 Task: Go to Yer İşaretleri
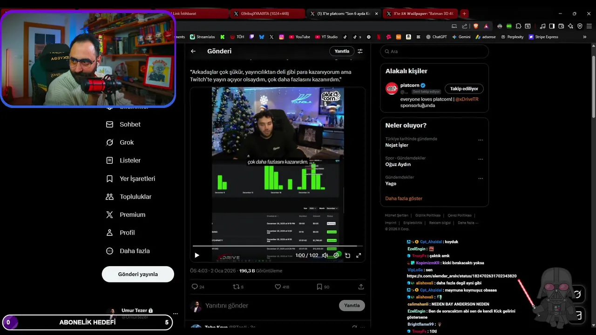point(131,179)
